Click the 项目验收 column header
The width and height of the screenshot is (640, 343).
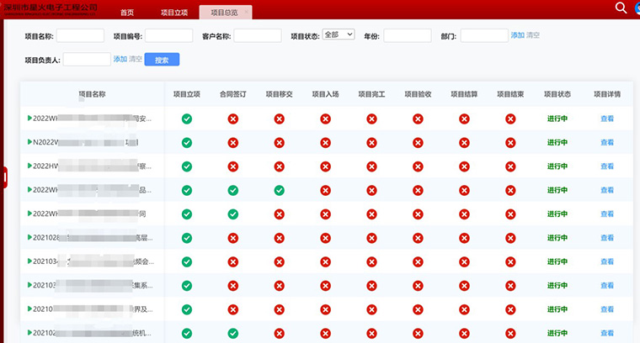click(418, 94)
